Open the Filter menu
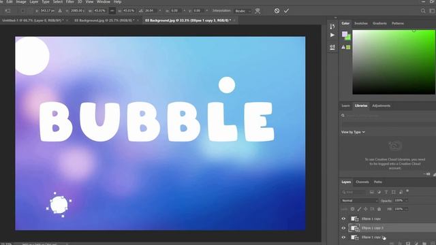 (x=69, y=1)
